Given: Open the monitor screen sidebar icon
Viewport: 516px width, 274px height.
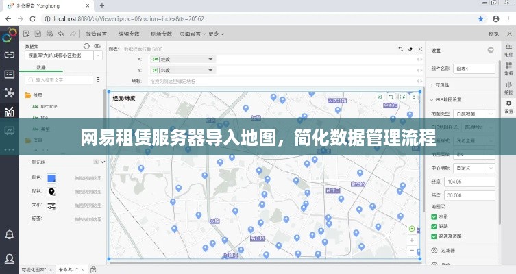Looking at the screenshot, I should tap(9, 131).
